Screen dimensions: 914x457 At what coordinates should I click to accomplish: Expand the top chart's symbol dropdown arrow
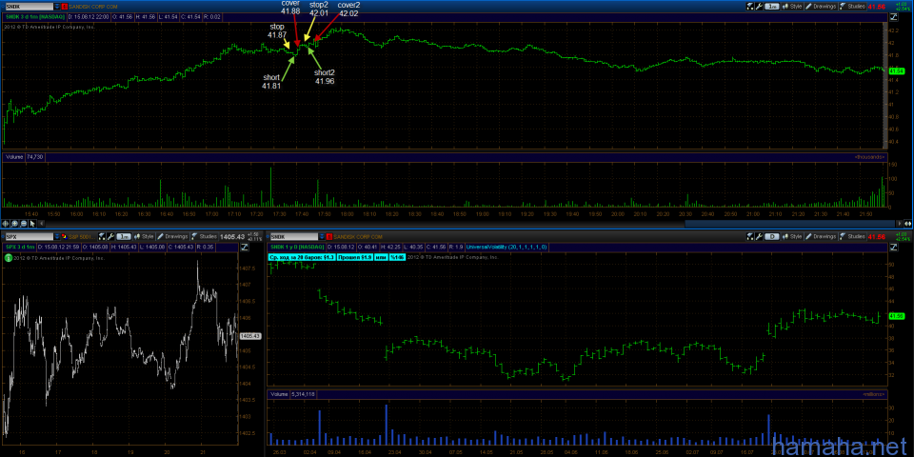[x=56, y=7]
